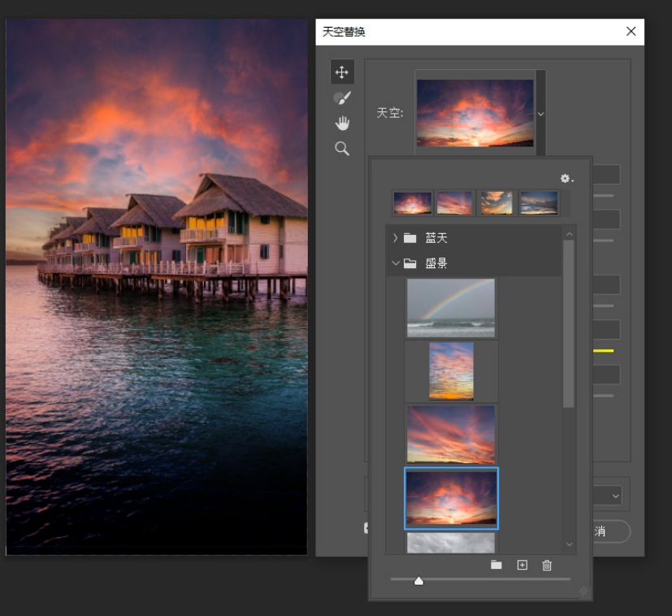
Task: Open the 天空 preset dropdown arrow
Action: pyautogui.click(x=541, y=114)
